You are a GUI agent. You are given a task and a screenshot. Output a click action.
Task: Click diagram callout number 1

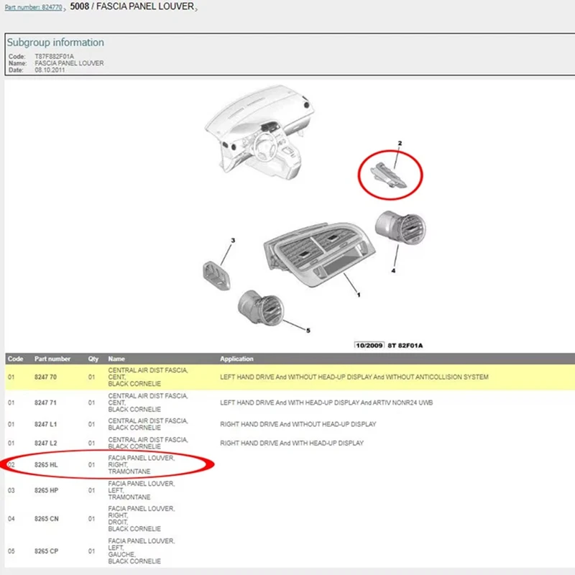(359, 295)
